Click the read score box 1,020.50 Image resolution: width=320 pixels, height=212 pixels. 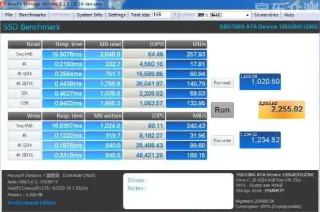[260, 82]
